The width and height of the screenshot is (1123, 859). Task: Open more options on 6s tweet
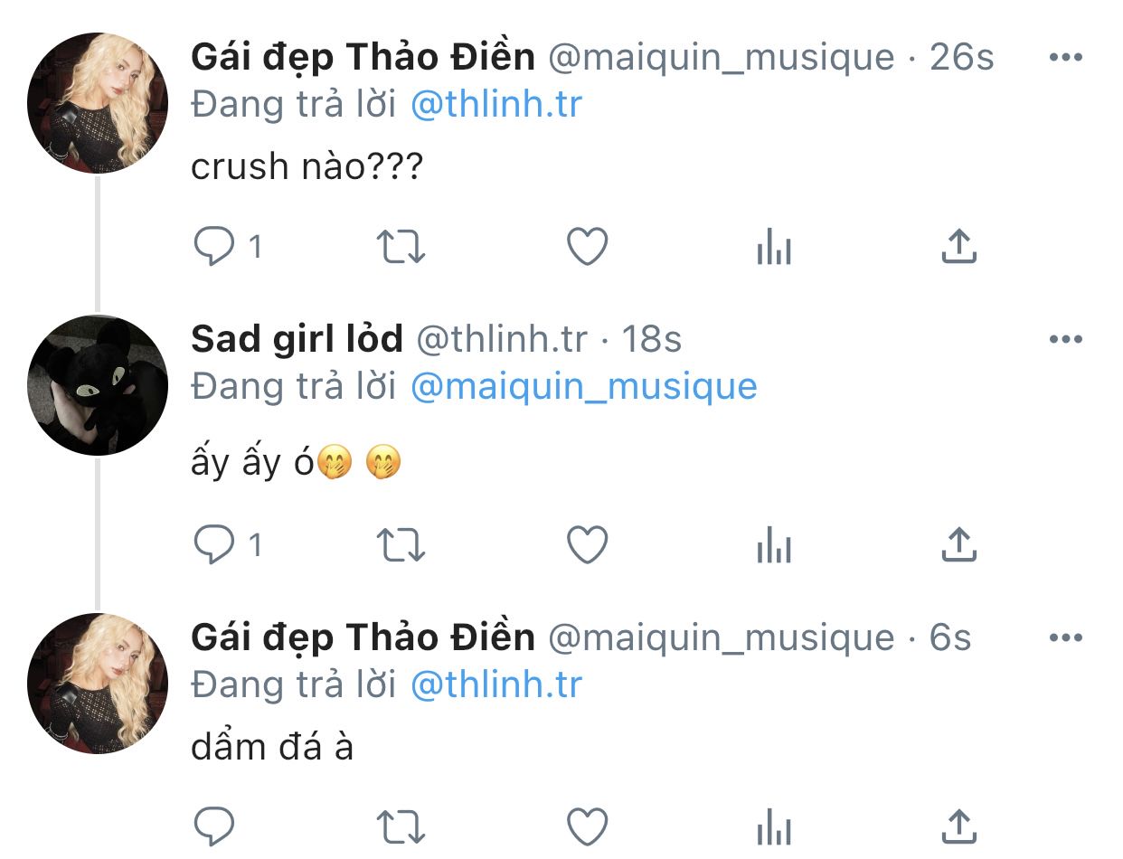pos(1065,638)
